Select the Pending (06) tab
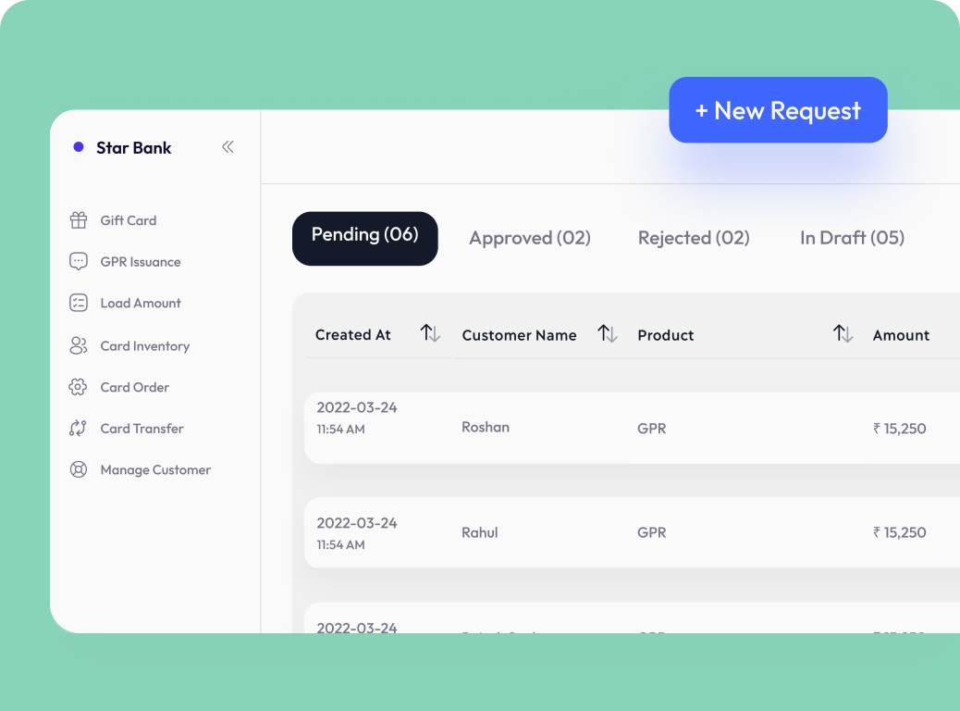The image size is (960, 711). [x=364, y=238]
